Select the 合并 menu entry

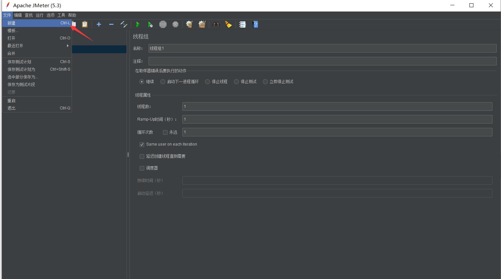37,53
